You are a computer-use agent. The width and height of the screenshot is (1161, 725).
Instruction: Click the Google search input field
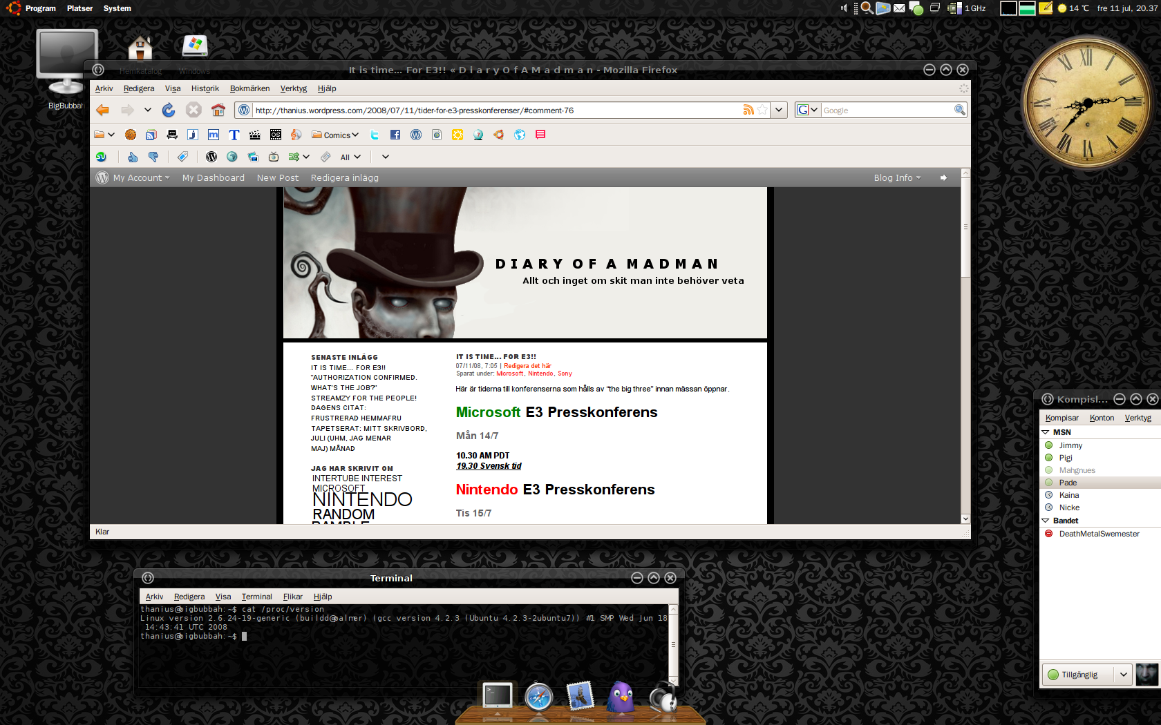887,110
